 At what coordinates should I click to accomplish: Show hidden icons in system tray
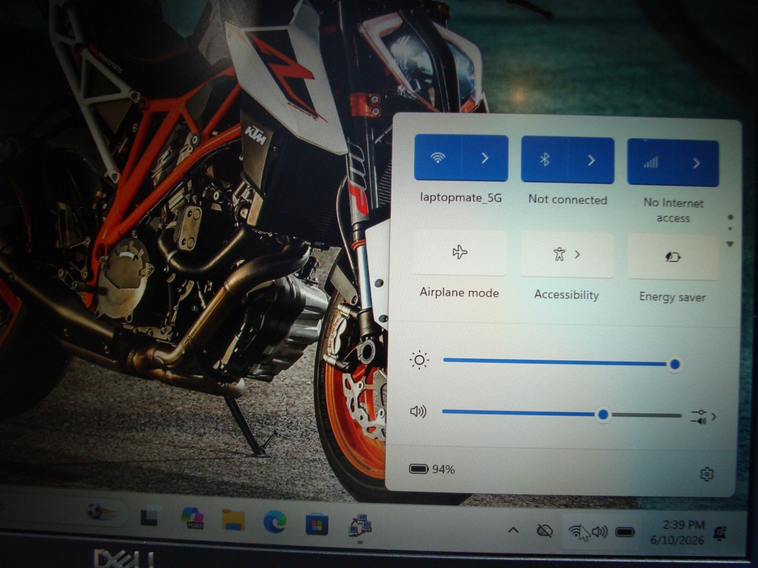(x=513, y=531)
